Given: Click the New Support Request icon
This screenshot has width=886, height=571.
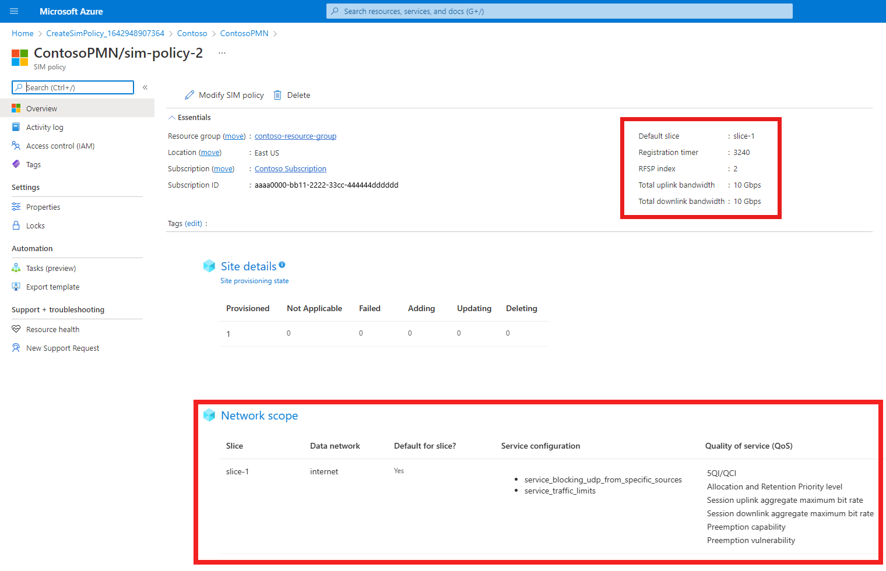Looking at the screenshot, I should 16,348.
